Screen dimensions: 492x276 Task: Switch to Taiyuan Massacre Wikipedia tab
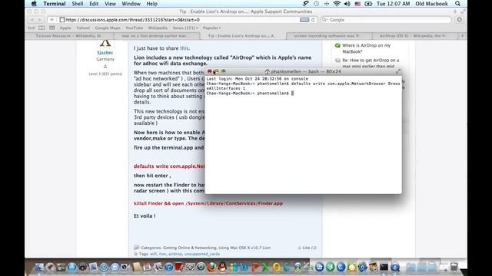[x=68, y=36]
